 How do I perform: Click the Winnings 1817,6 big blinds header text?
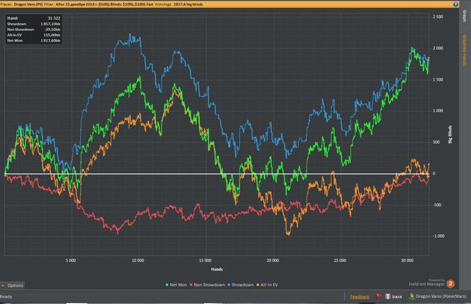[x=179, y=4]
